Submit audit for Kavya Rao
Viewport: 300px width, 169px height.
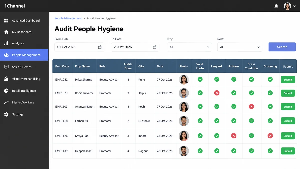pos(288,136)
